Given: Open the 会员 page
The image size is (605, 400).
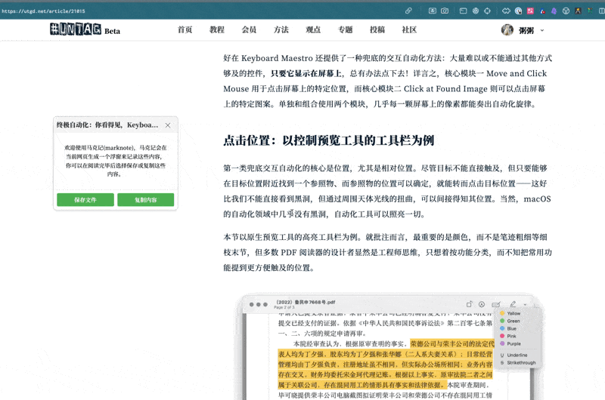Looking at the screenshot, I should pos(249,29).
